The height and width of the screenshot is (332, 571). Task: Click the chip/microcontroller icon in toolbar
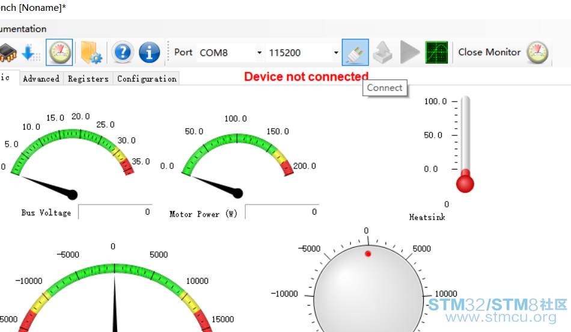(8, 52)
